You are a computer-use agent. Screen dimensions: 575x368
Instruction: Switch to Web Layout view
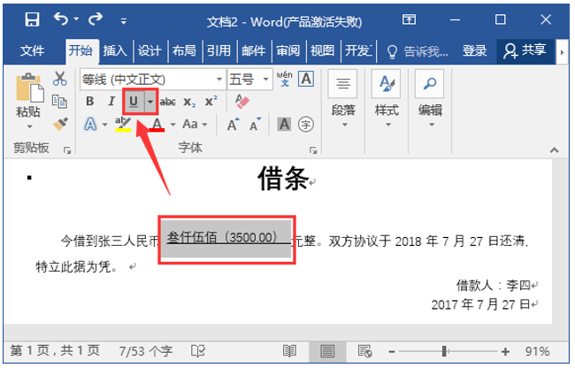pos(364,351)
